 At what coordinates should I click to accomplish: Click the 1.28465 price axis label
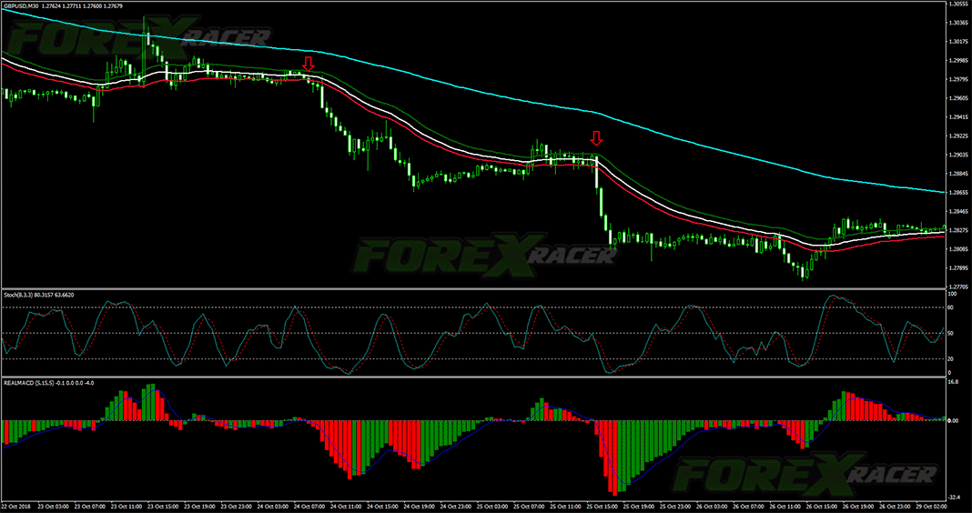[x=958, y=211]
